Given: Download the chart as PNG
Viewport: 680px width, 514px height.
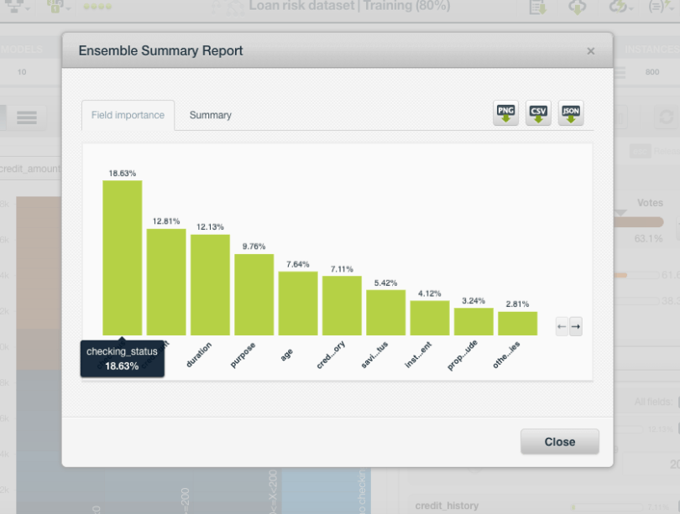Looking at the screenshot, I should pos(505,113).
